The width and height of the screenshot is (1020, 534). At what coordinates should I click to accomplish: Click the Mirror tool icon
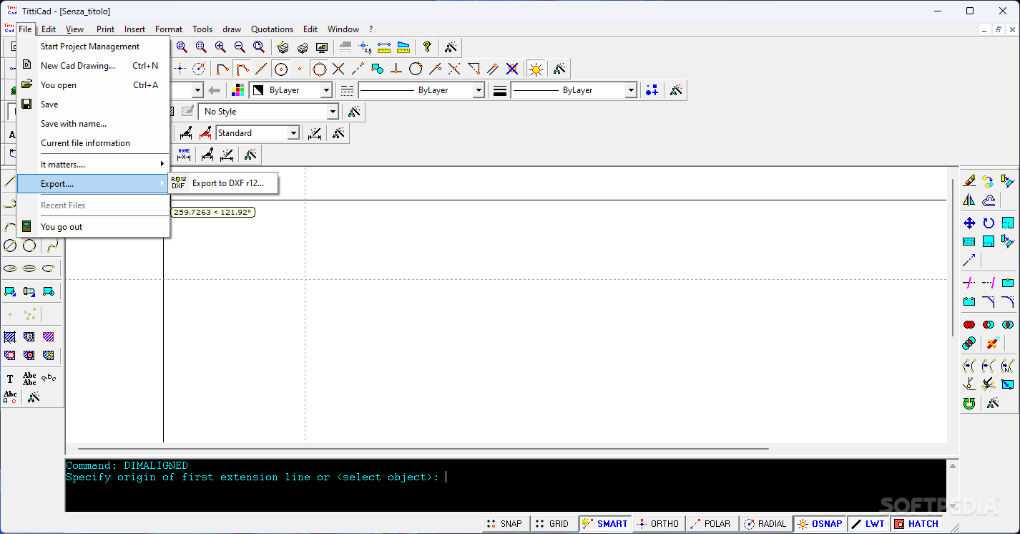click(x=969, y=200)
